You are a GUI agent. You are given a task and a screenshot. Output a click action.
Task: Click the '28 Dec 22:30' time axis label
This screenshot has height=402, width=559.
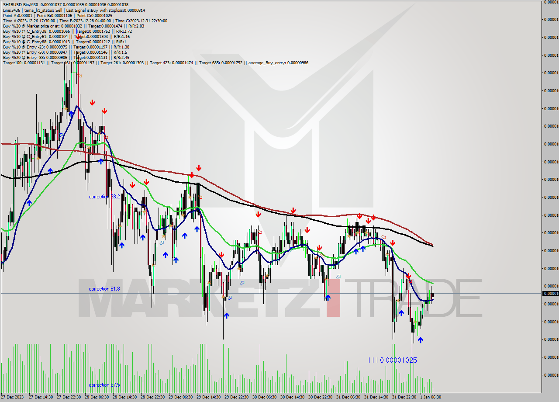tap(152, 397)
